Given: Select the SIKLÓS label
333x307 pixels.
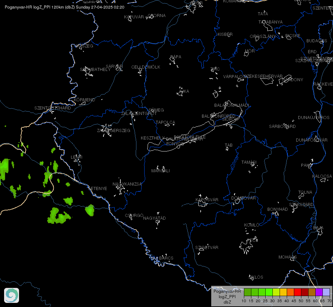Looking at the screenshot, I should 256,277.
